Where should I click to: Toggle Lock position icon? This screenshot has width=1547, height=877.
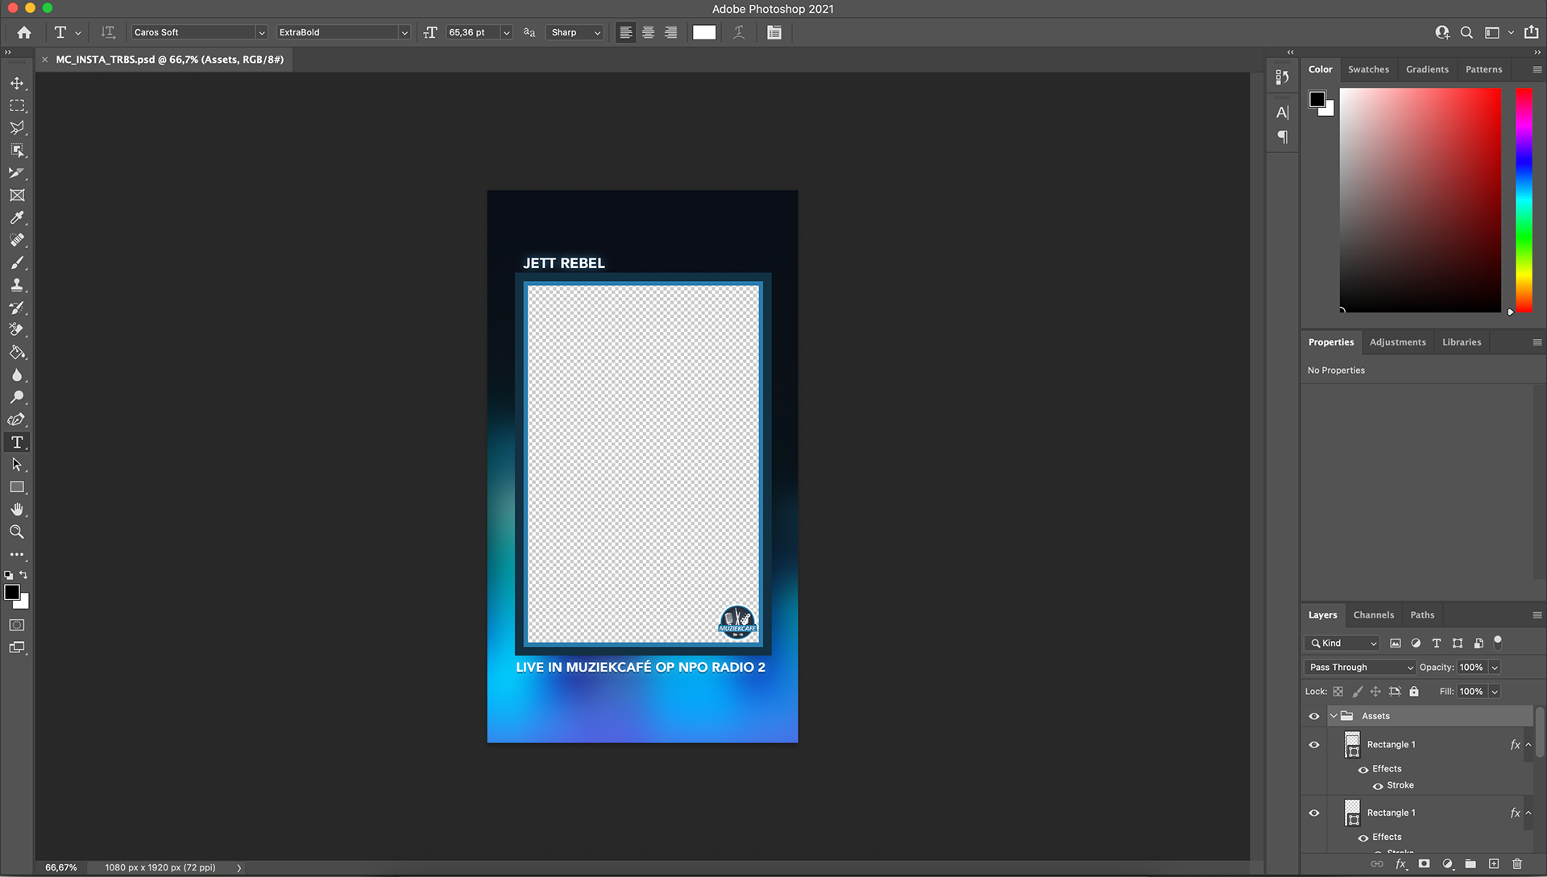tap(1375, 692)
